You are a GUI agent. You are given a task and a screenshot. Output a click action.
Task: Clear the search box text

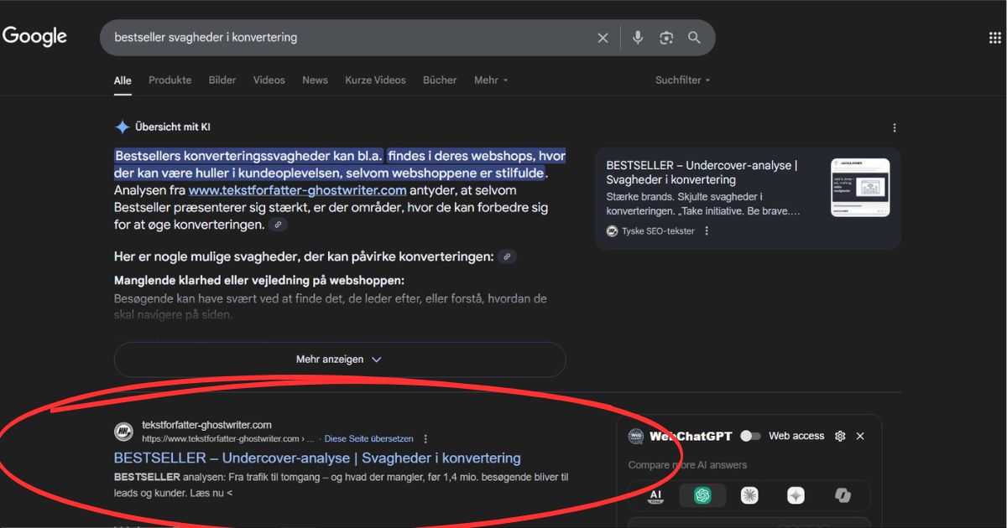point(603,38)
